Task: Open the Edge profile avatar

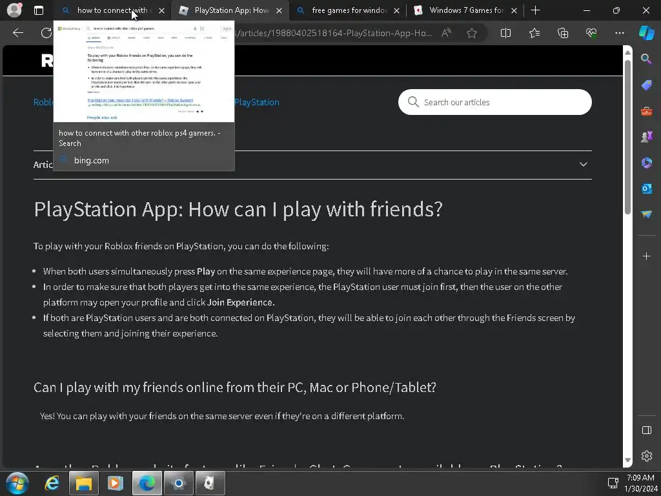Action: pos(14,10)
